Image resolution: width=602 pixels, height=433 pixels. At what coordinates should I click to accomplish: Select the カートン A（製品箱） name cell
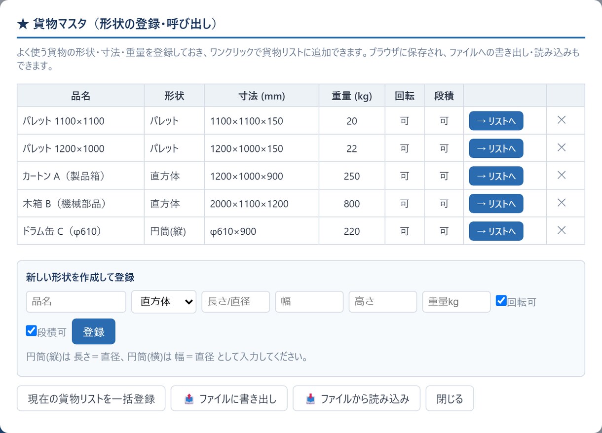click(x=81, y=176)
